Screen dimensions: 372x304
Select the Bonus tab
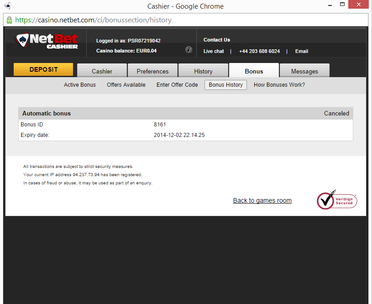(x=254, y=71)
